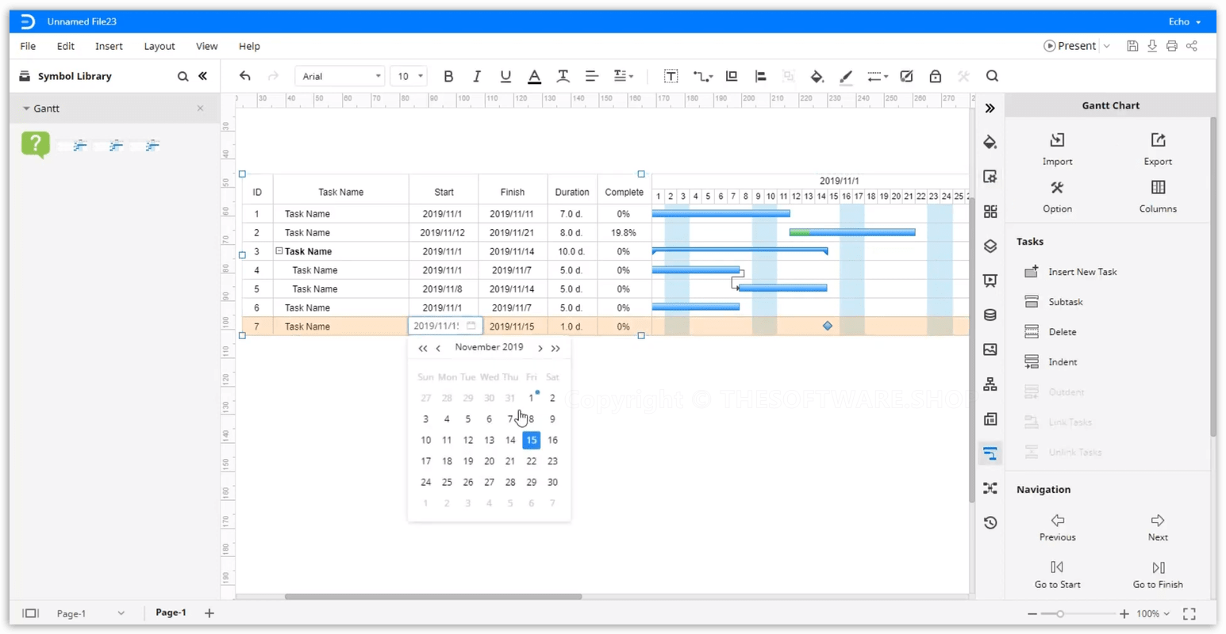Open the fill color bucket tool

pyautogui.click(x=817, y=76)
